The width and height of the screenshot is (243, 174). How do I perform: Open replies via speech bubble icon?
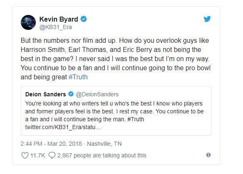[x=52, y=155]
